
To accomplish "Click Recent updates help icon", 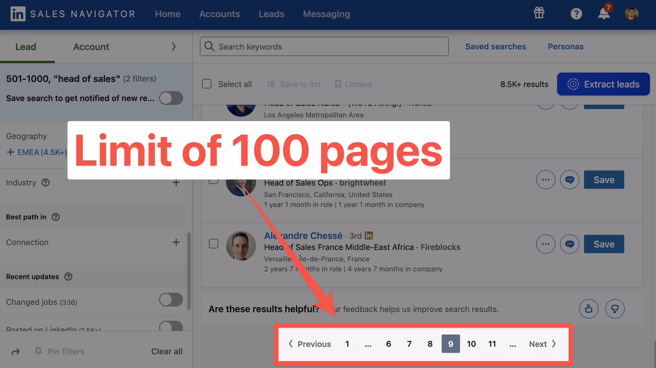I will (x=68, y=276).
